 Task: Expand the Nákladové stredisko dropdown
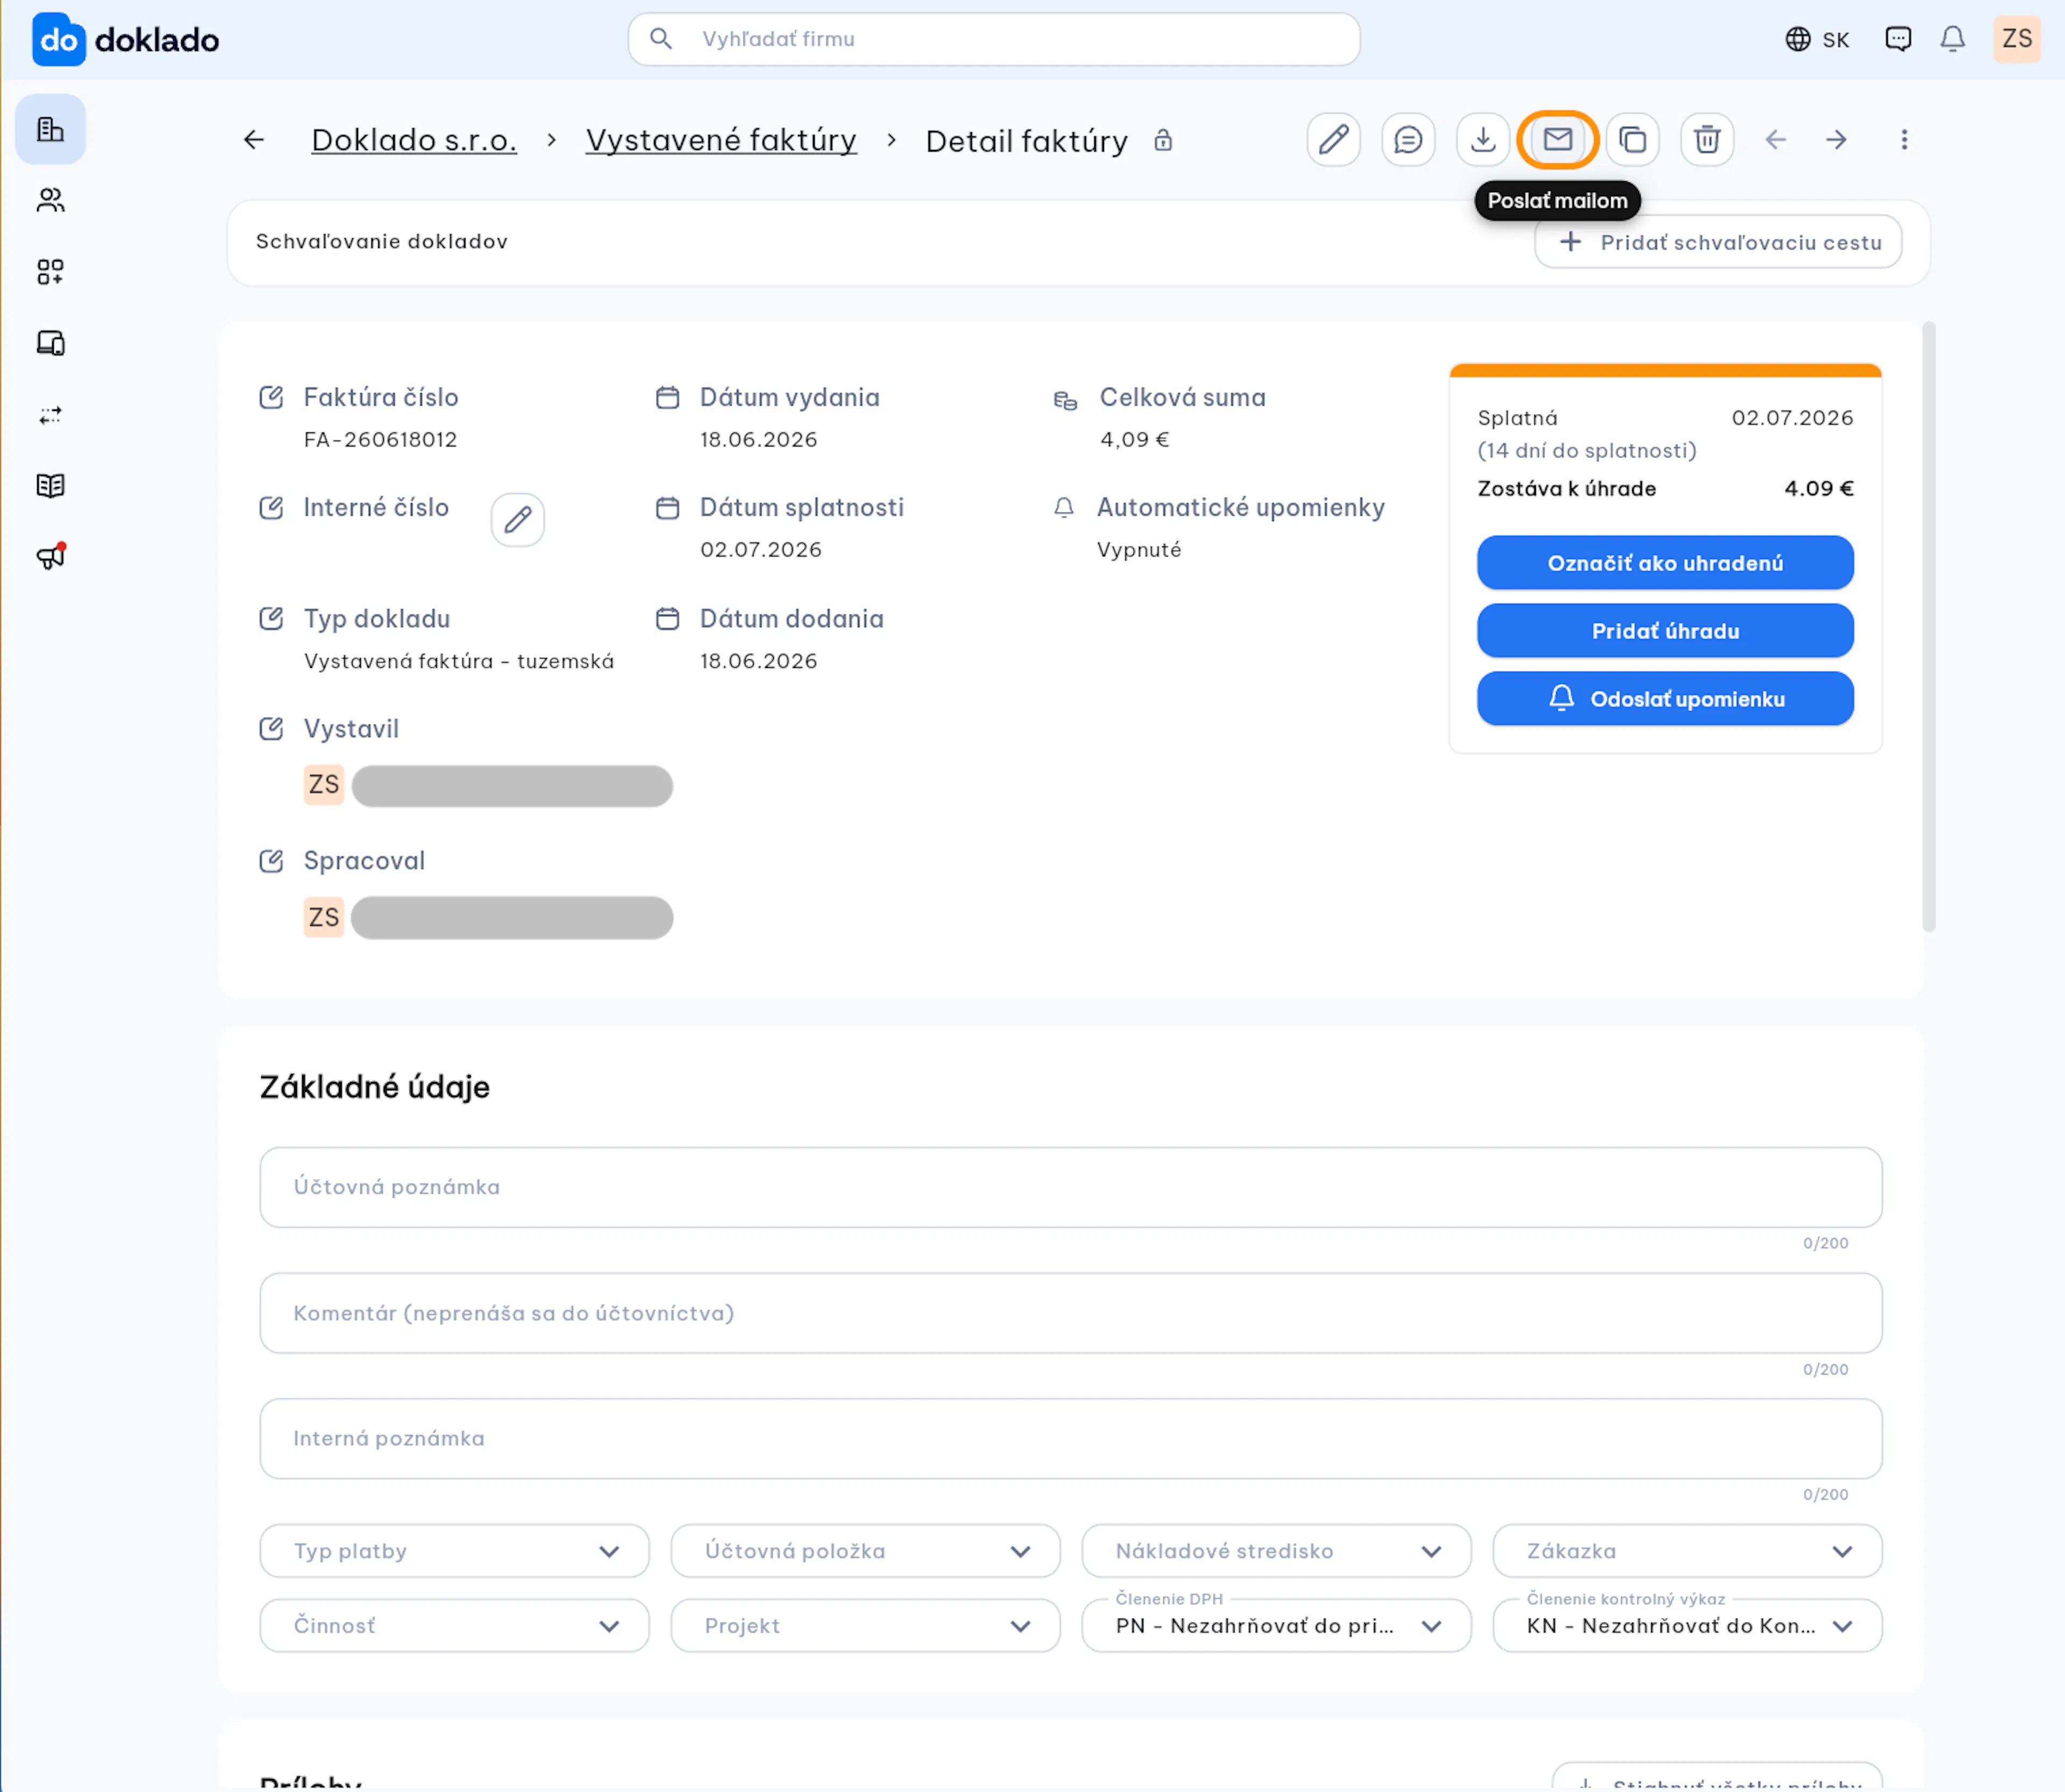pos(1276,1551)
